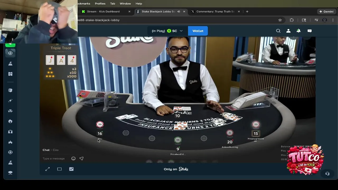Click the Happygilmore player name
Screen dimensions: 338x190
coord(256,139)
